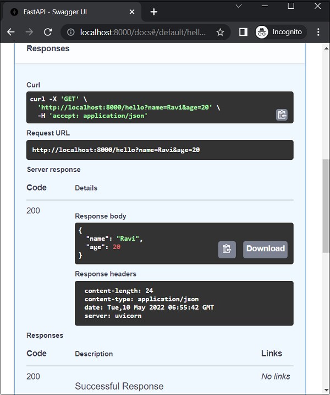Copy the curl command to clipboard
330x395 pixels.
pos(282,115)
